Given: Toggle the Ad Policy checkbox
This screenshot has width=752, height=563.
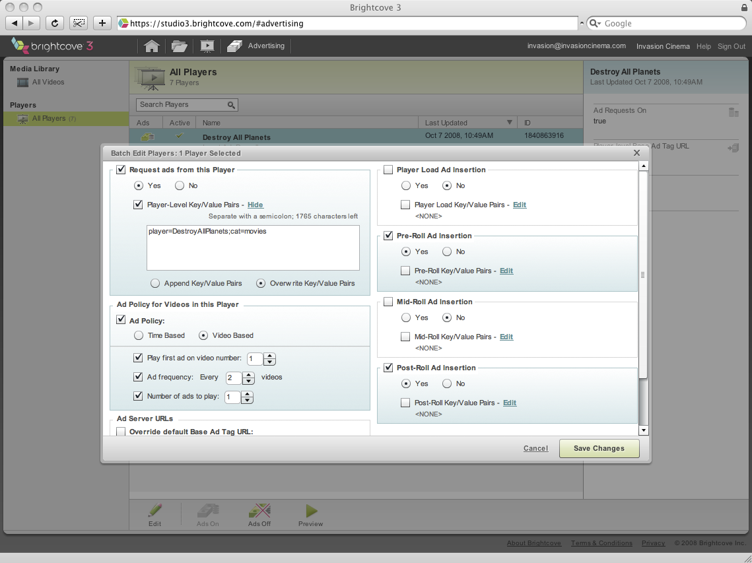Looking at the screenshot, I should pyautogui.click(x=121, y=320).
